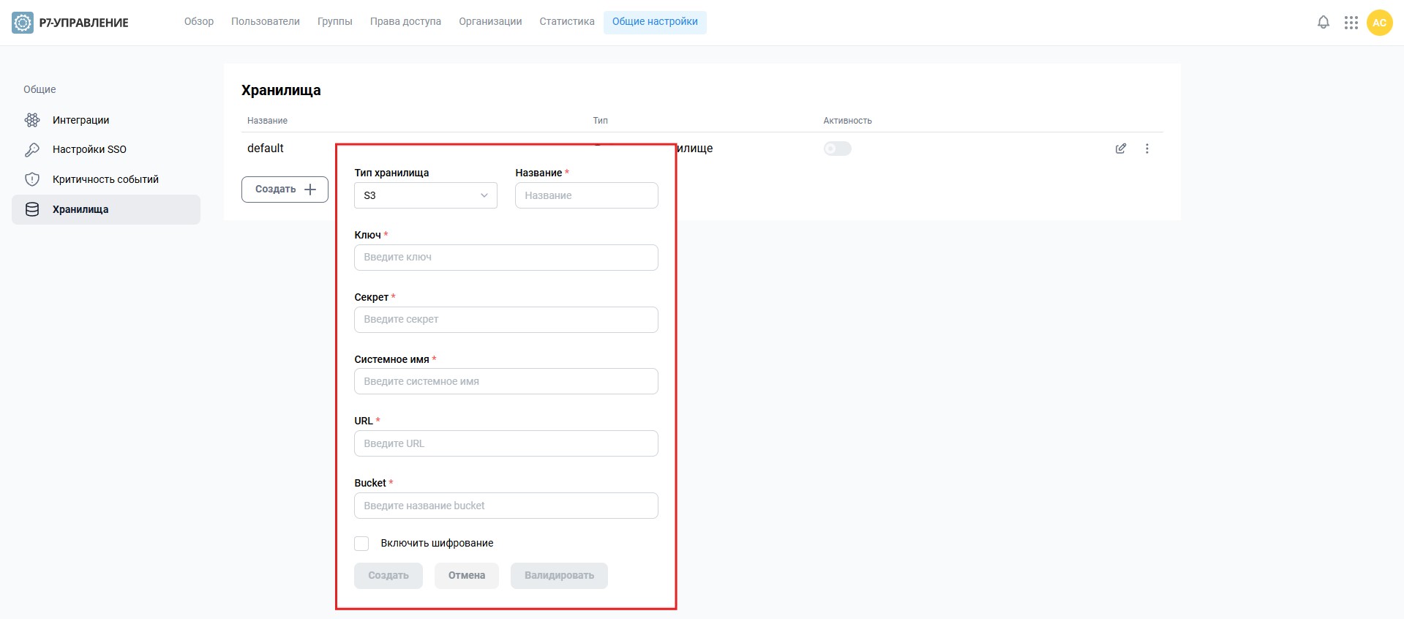Expand the Тип хранилища dropdown
The image size is (1404, 619).
click(426, 195)
